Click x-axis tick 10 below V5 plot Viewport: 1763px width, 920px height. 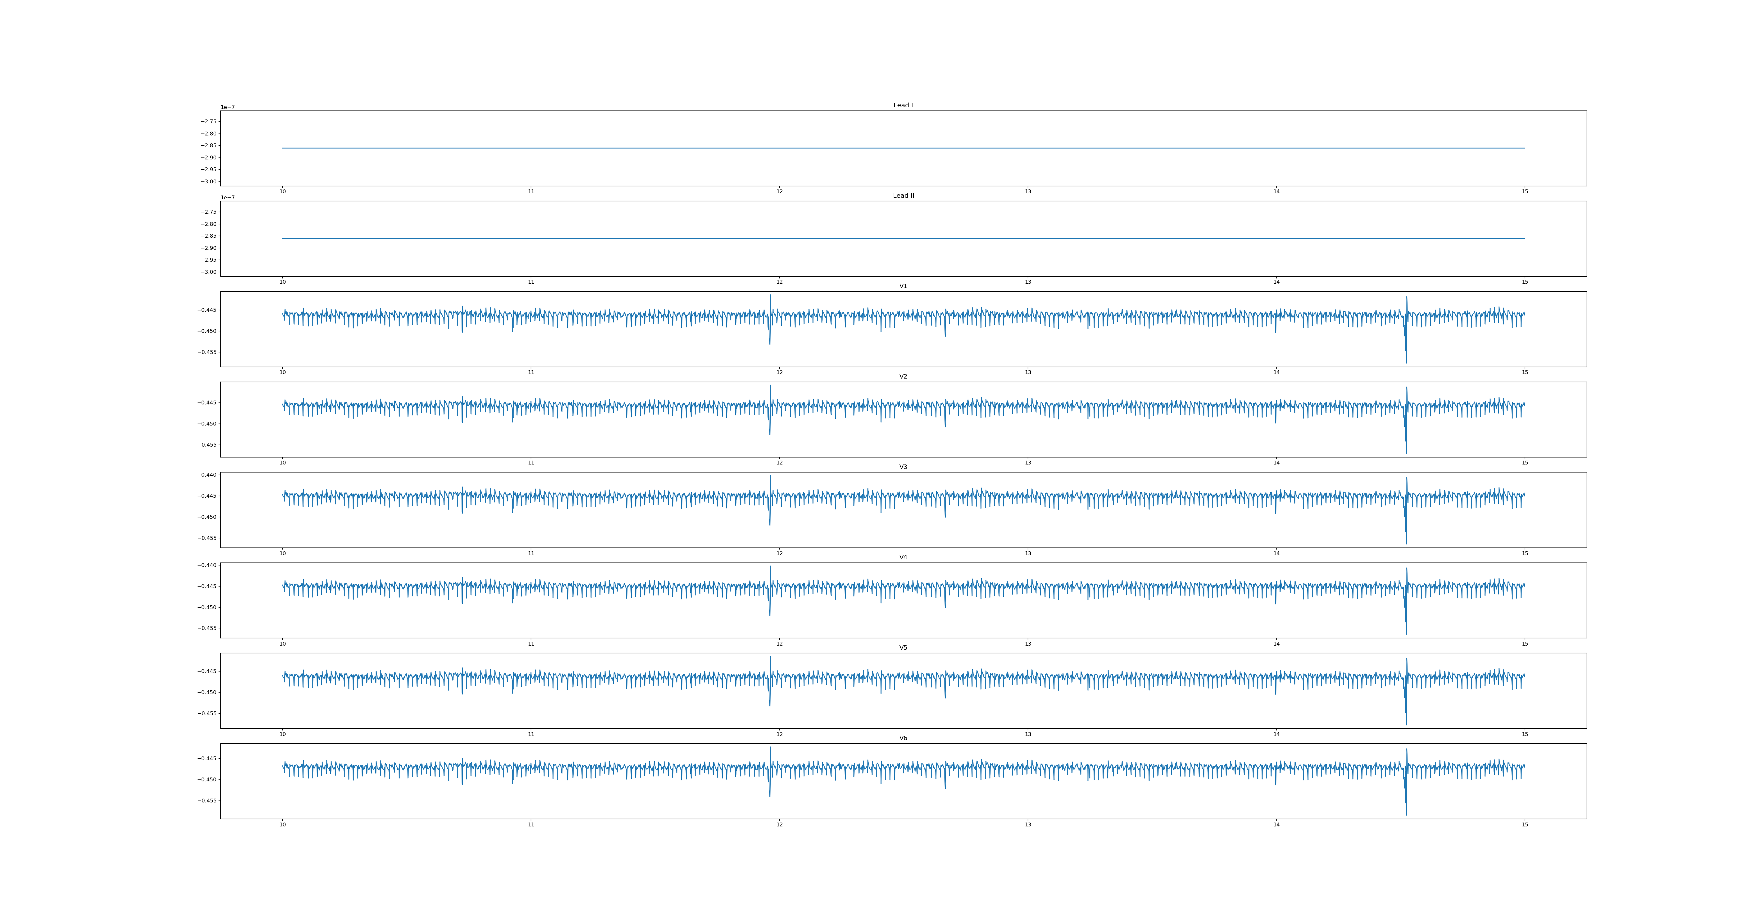pyautogui.click(x=282, y=734)
